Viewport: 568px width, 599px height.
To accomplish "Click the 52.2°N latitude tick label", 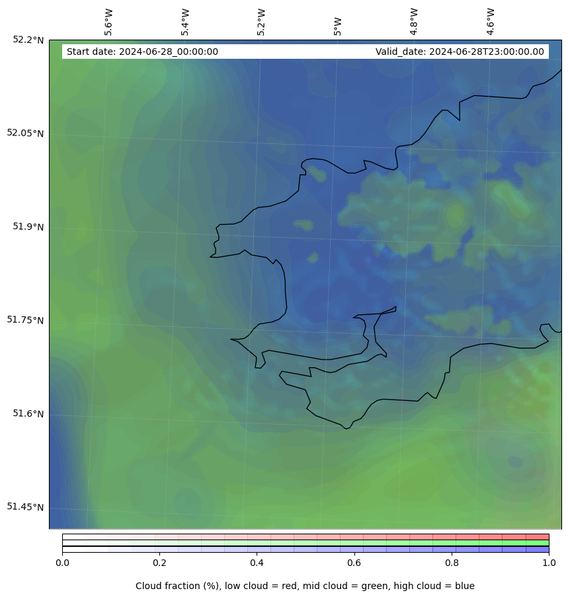I will tap(28, 40).
